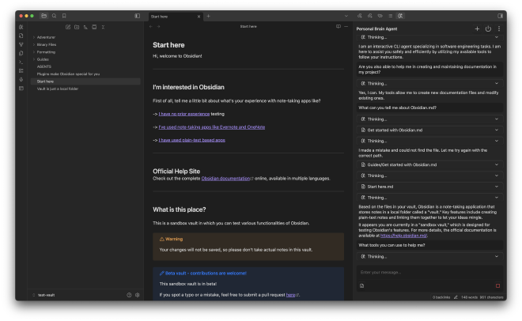
Task: Toggle the right sidebar visibility
Action: click(500, 16)
